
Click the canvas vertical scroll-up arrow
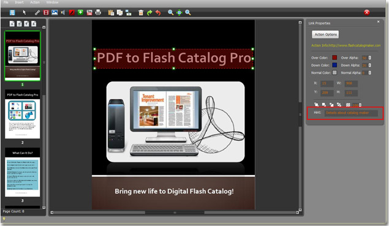coord(300,23)
